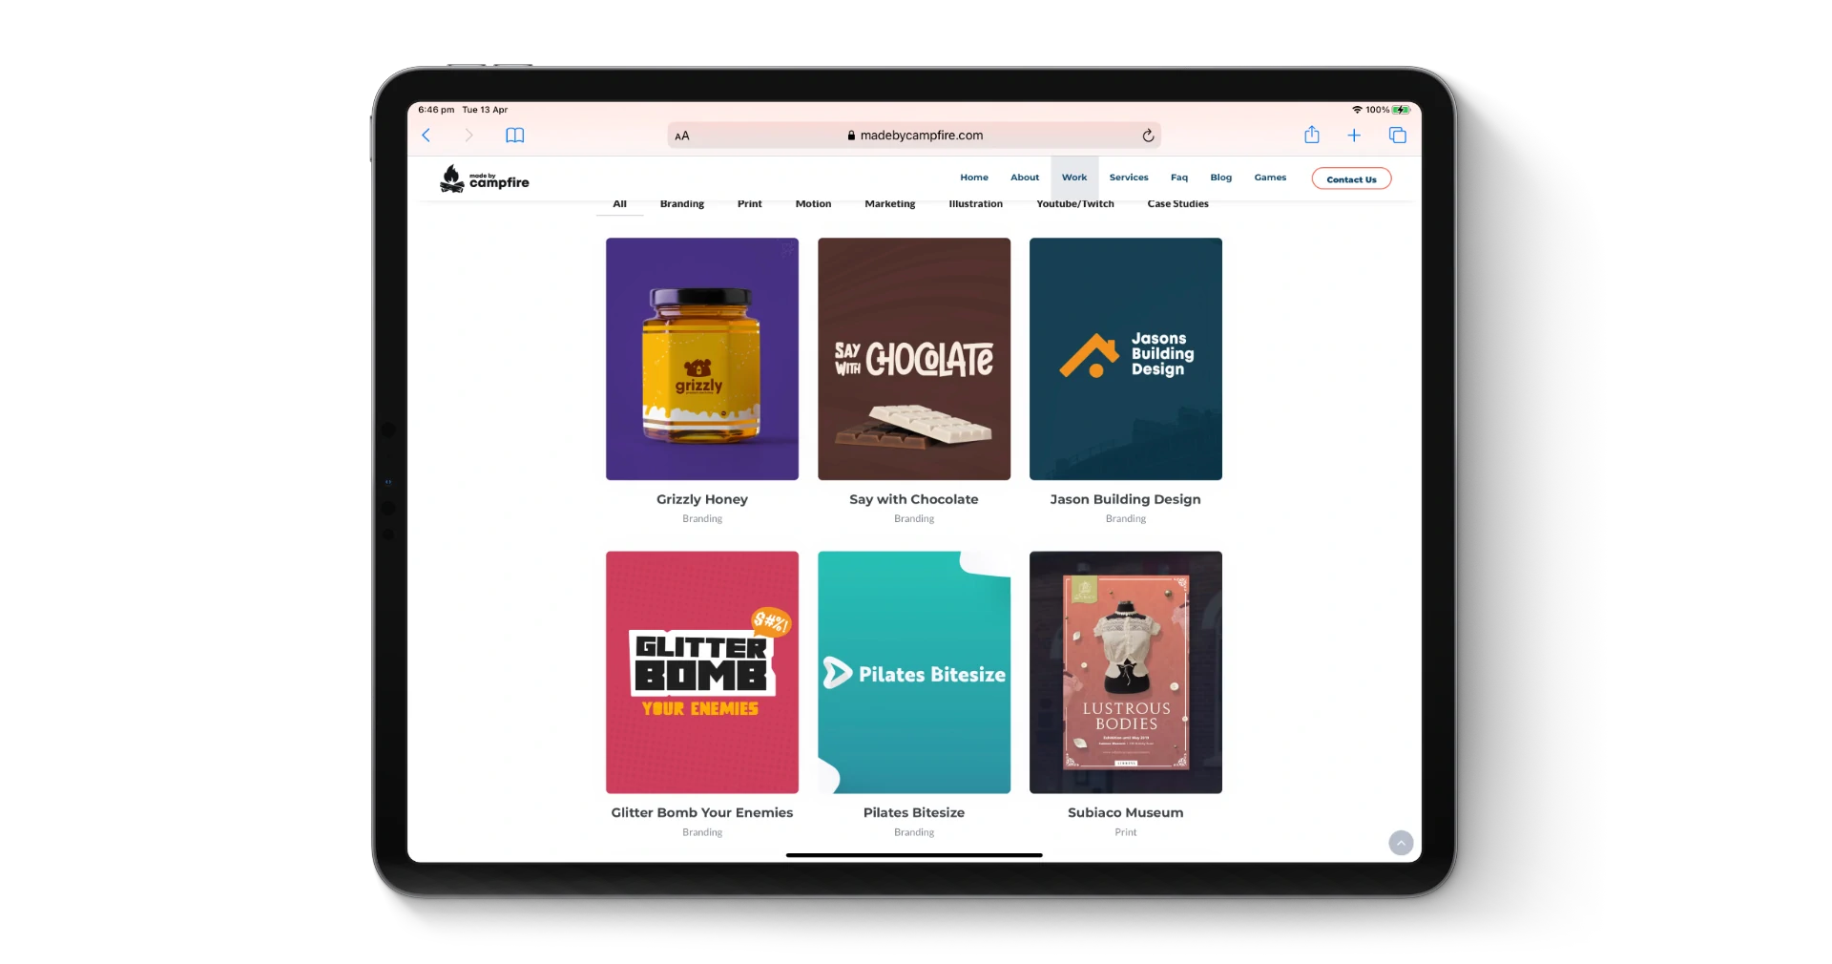The height and width of the screenshot is (964, 1832).
Task: Open the Safari share sheet icon
Action: click(1312, 135)
